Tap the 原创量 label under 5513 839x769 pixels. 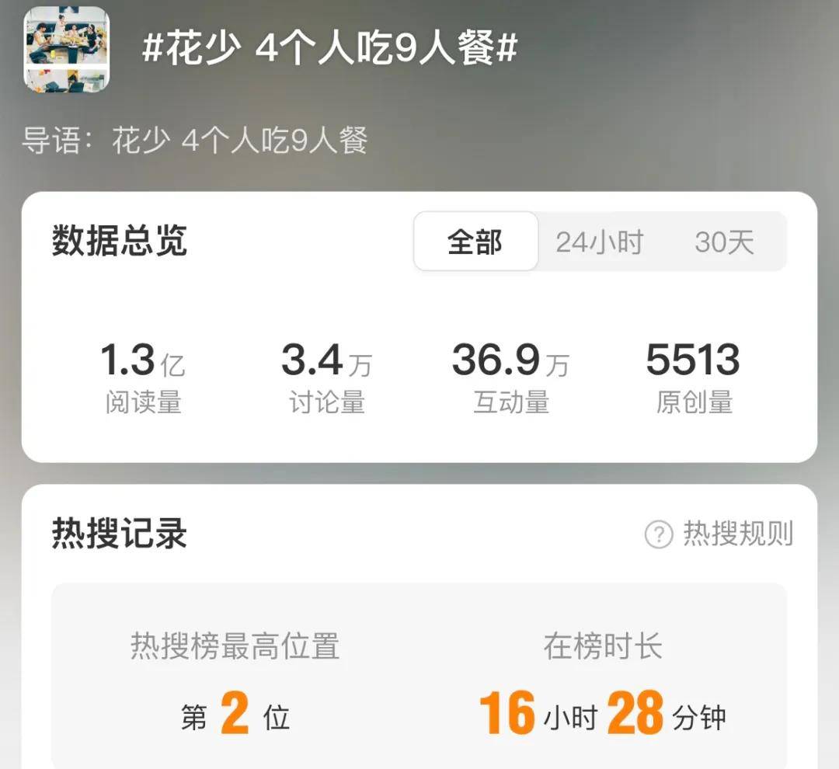[x=695, y=402]
